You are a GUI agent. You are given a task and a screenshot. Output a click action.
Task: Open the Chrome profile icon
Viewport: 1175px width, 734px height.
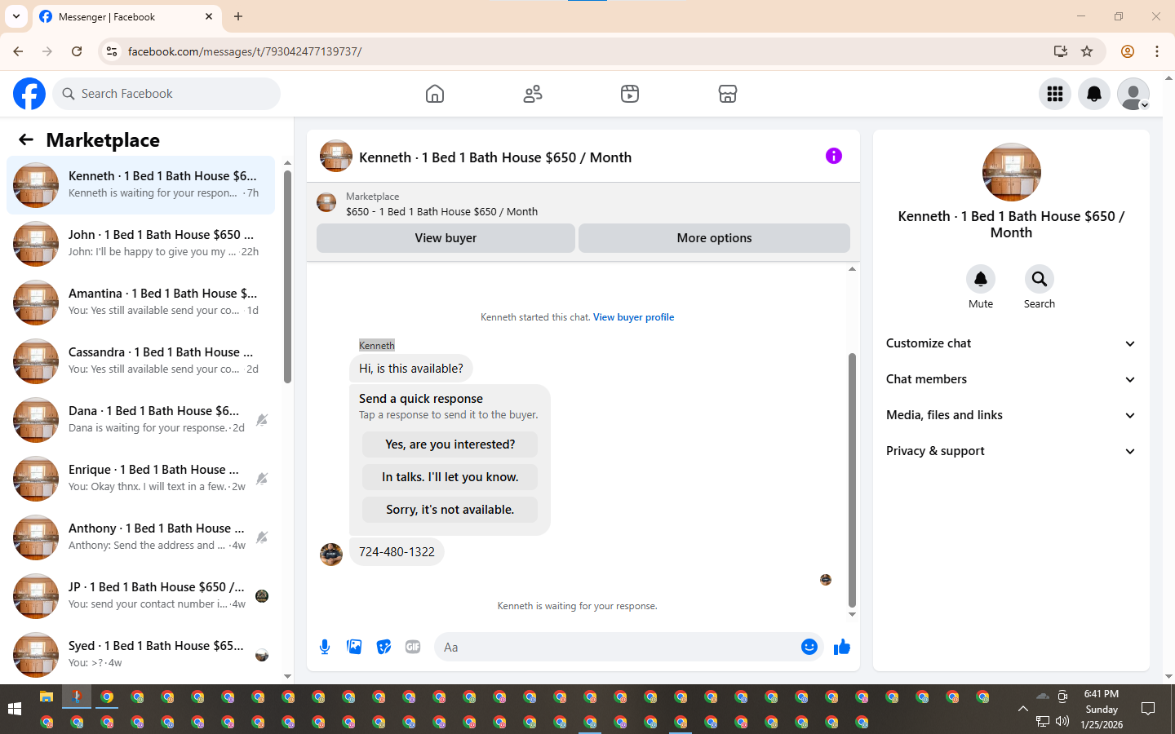[1128, 51]
